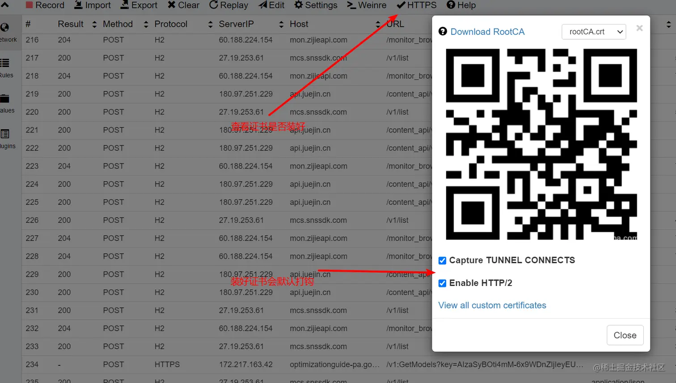Click the Download RootCA link

pos(487,32)
